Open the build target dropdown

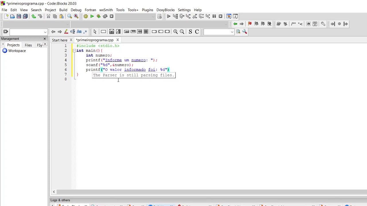coord(153,16)
